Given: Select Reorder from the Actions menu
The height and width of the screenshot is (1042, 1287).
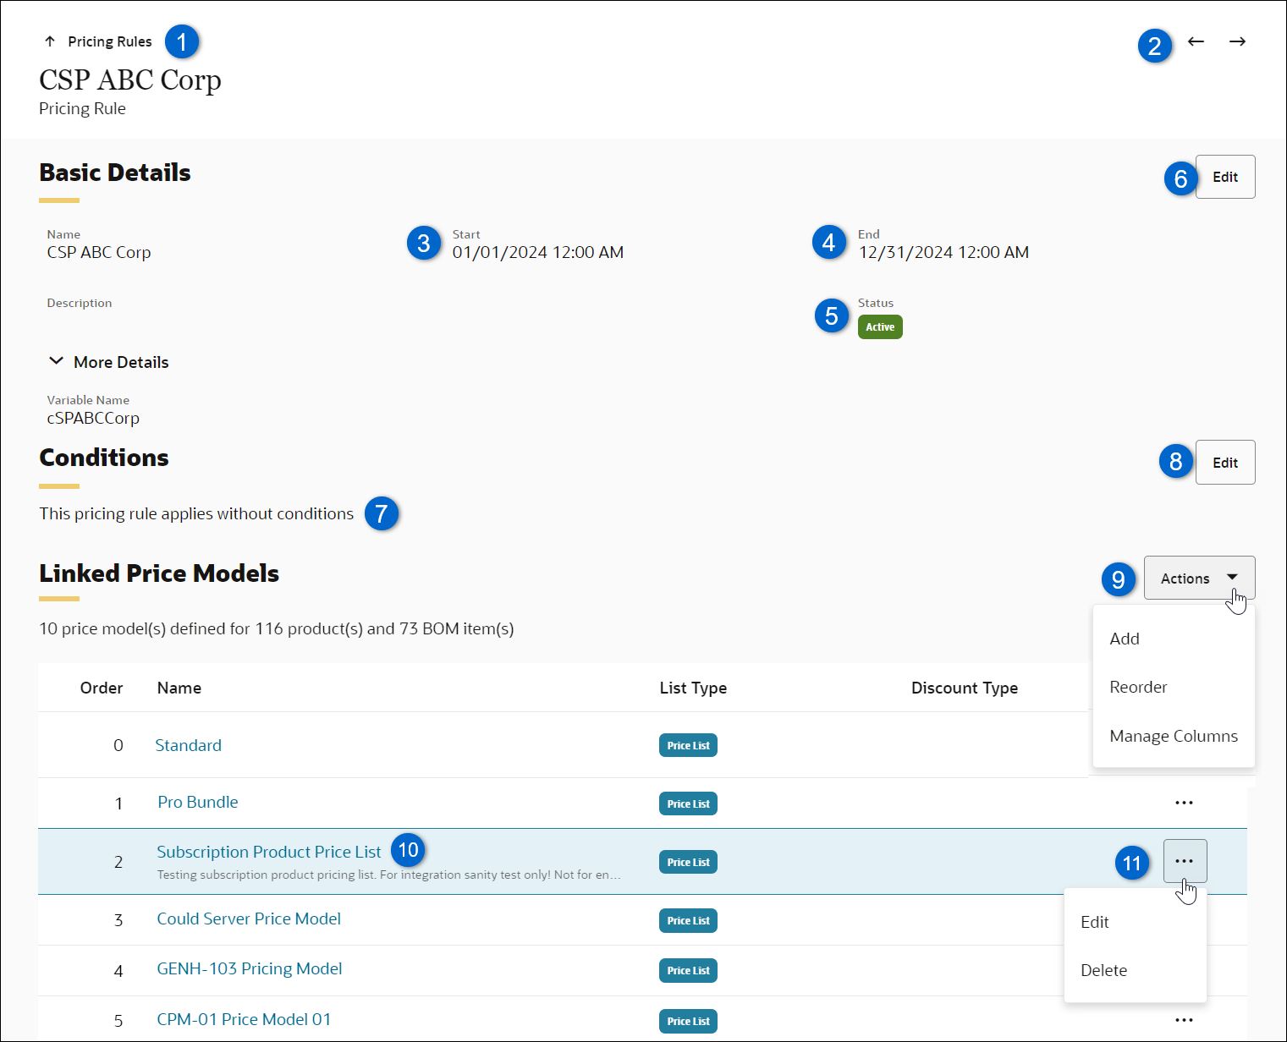Looking at the screenshot, I should pyautogui.click(x=1138, y=687).
